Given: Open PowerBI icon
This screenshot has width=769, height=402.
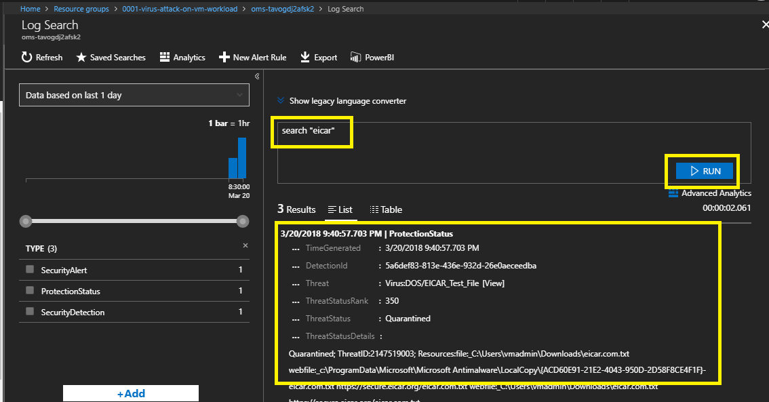Looking at the screenshot, I should 355,58.
